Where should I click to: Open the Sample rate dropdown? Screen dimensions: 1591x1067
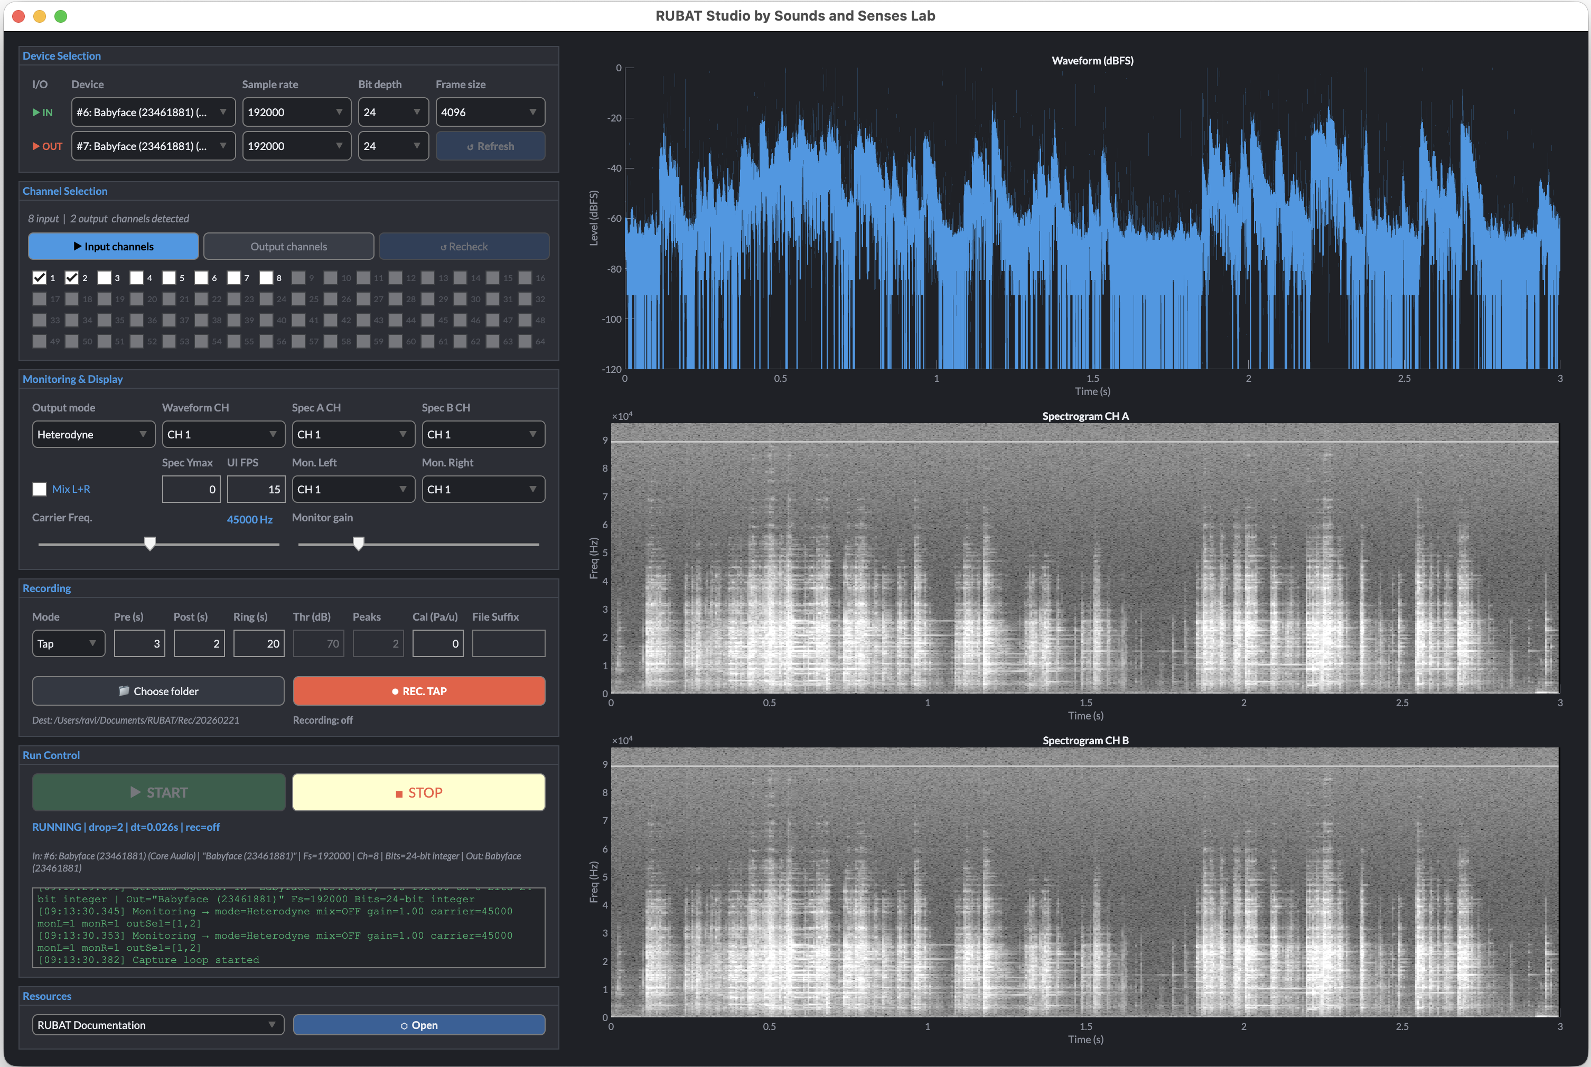point(297,111)
